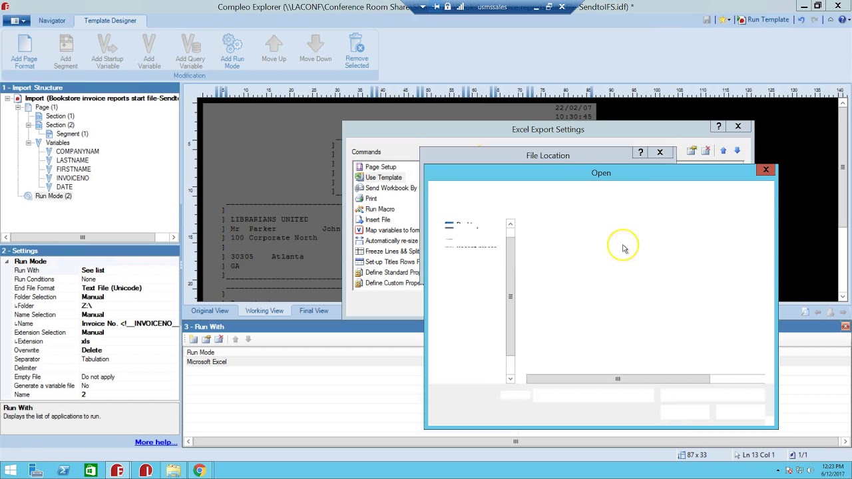Click scroll-right arrow of Import Structure panel
This screenshot has height=479, width=852.
174,238
